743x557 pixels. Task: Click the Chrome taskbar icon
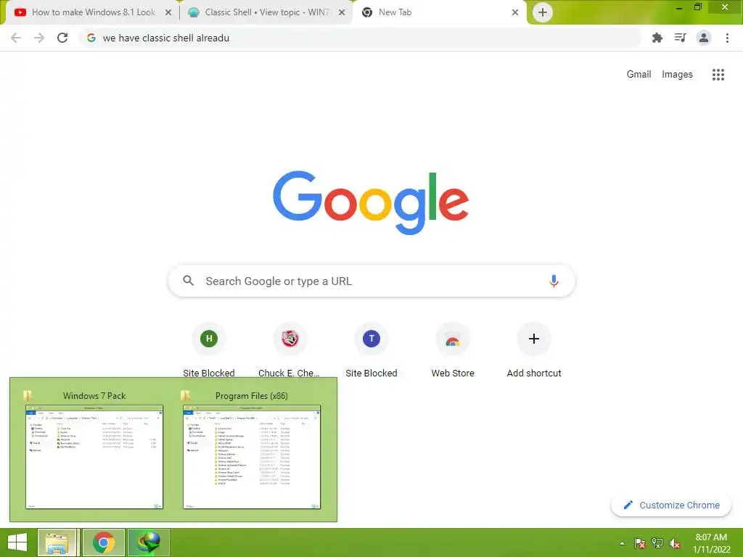104,542
